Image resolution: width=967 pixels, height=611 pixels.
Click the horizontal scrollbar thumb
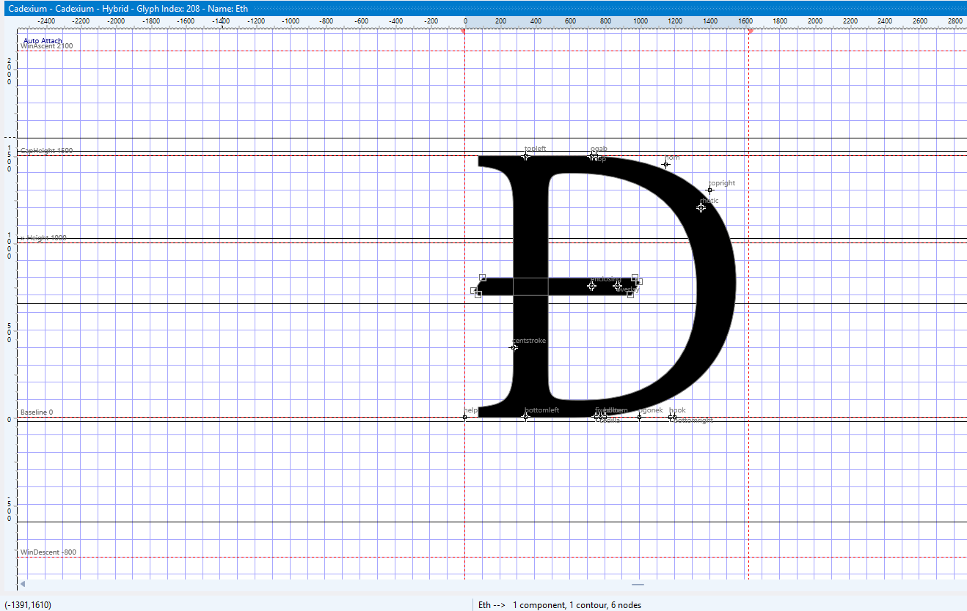(x=638, y=585)
